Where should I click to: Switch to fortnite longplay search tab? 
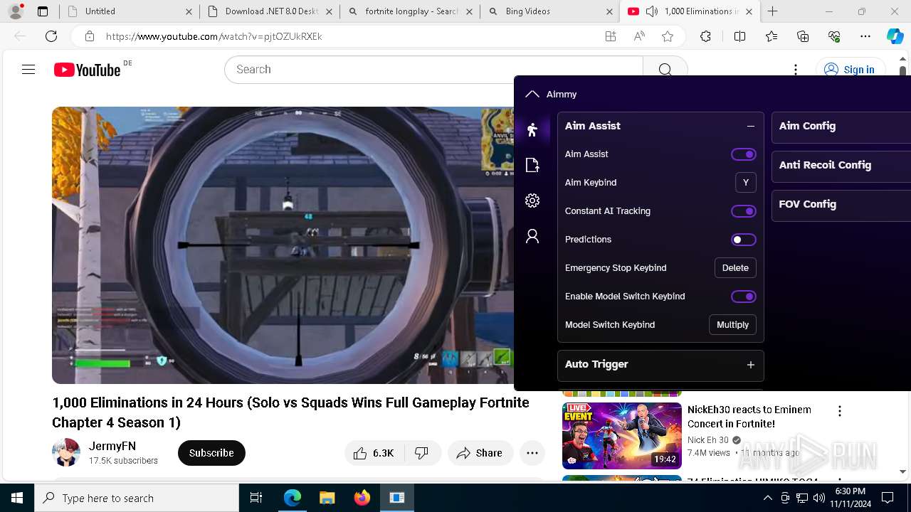point(409,11)
